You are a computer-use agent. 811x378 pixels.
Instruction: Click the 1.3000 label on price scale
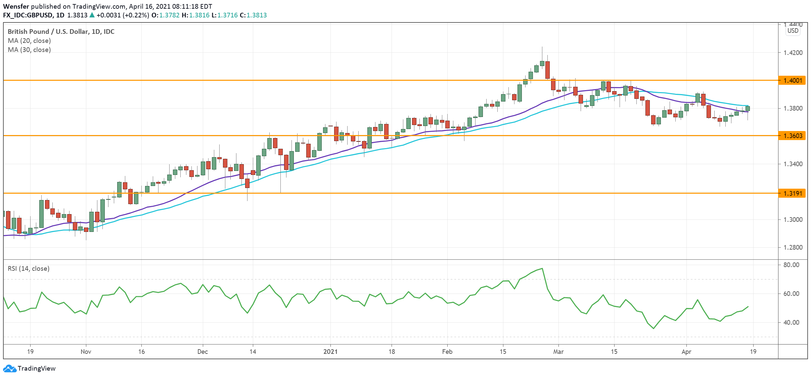(793, 219)
